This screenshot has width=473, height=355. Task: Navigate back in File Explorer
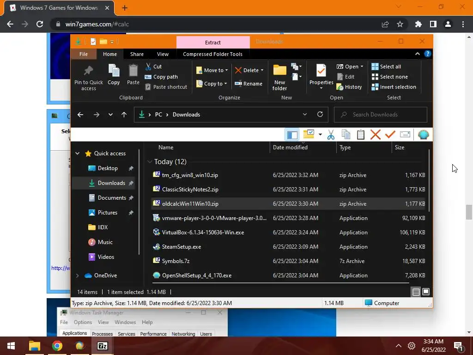click(x=80, y=115)
